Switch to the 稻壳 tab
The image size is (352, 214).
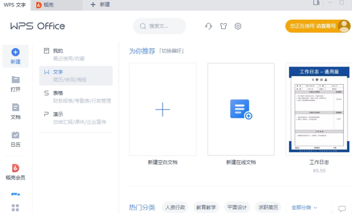click(x=56, y=5)
